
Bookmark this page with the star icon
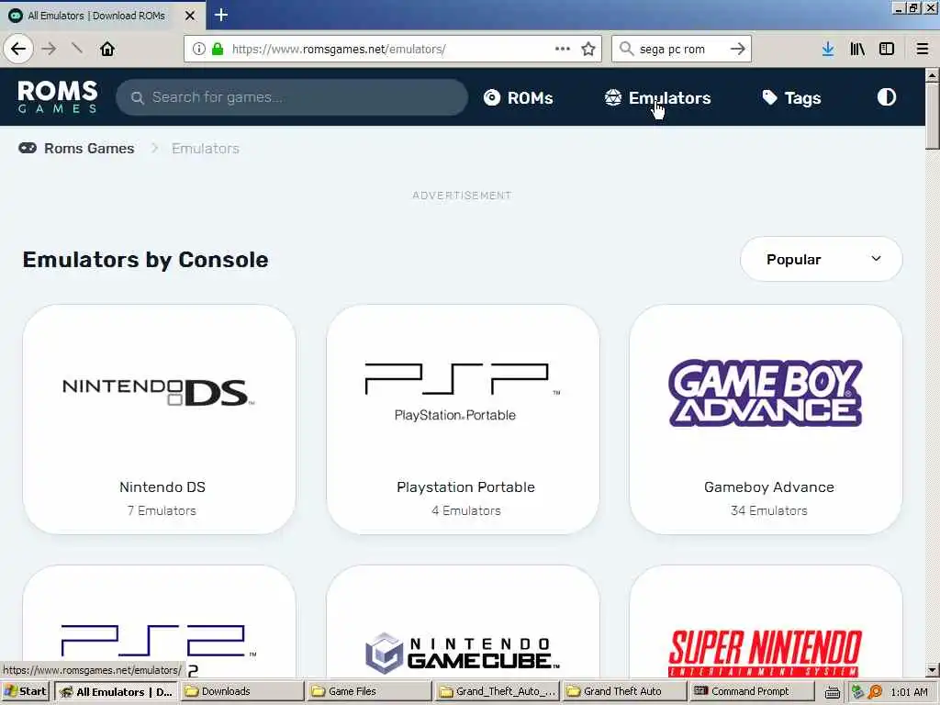coord(588,49)
